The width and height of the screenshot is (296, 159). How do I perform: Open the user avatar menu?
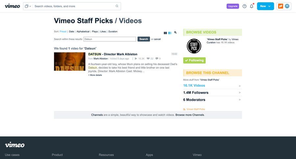(x=287, y=6)
